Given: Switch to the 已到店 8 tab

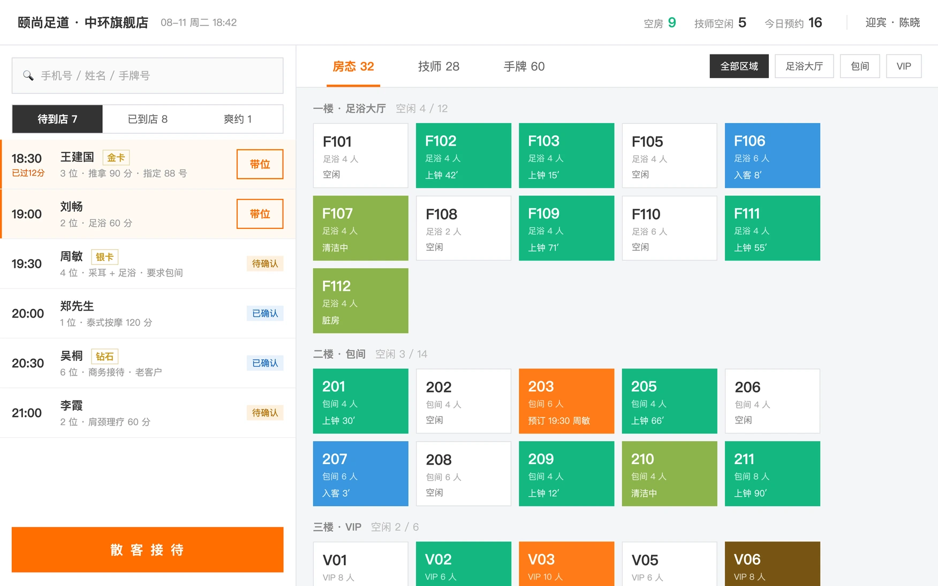Looking at the screenshot, I should coord(148,119).
